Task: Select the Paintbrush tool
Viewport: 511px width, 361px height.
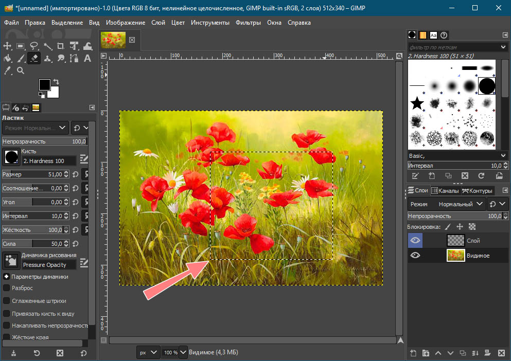Action: coord(21,58)
